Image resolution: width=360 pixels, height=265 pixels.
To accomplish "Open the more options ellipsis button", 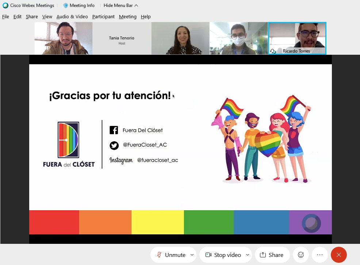I will point(320,255).
